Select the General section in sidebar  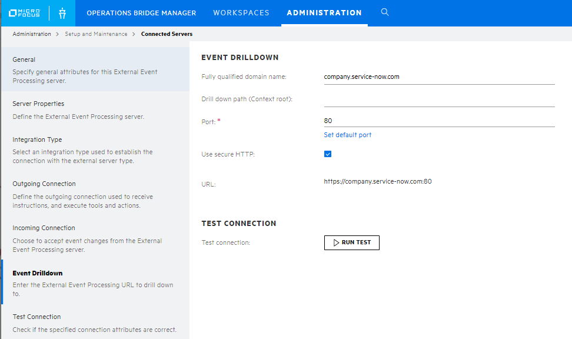95,69
